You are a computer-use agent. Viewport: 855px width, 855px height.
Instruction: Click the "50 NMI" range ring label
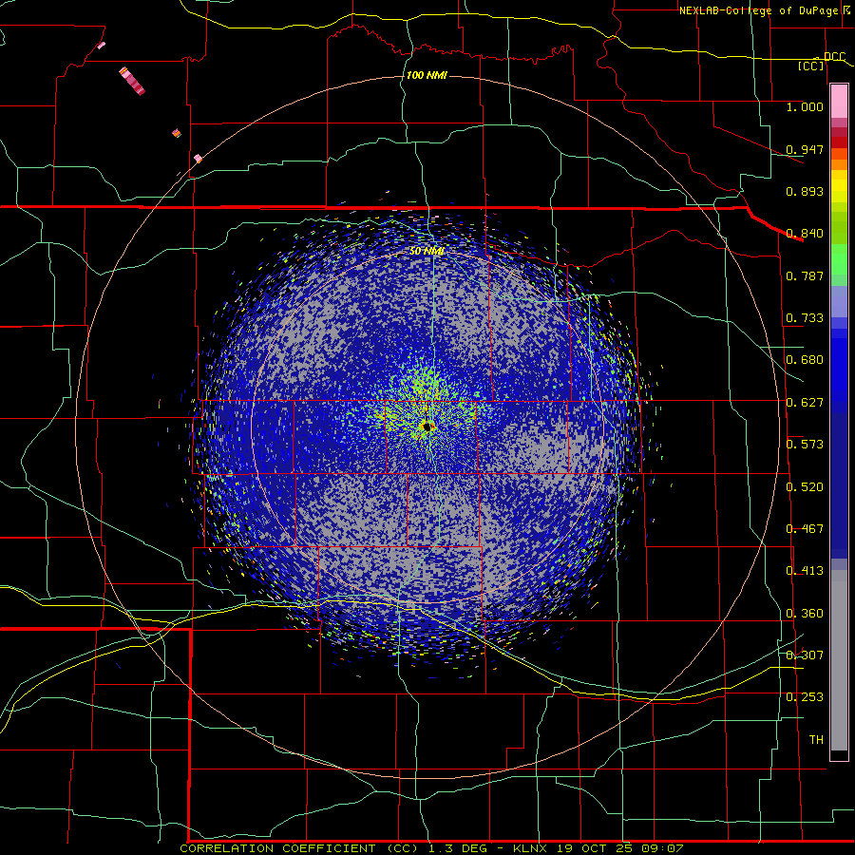click(427, 251)
